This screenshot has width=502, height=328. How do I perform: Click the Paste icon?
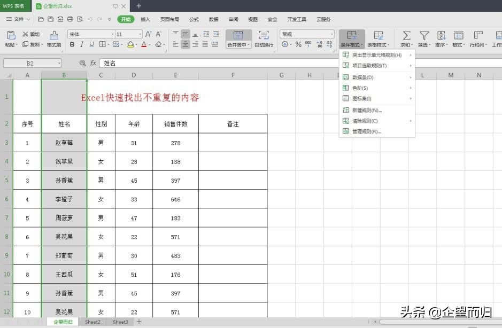11,35
